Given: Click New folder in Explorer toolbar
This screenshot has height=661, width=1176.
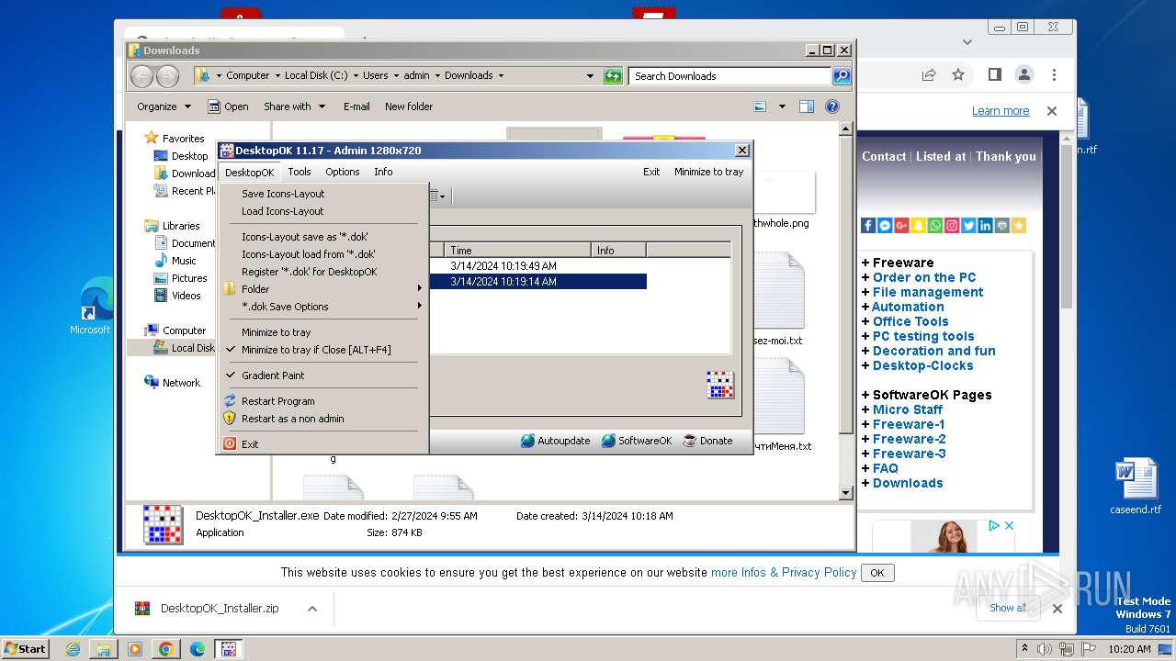Looking at the screenshot, I should (x=409, y=106).
